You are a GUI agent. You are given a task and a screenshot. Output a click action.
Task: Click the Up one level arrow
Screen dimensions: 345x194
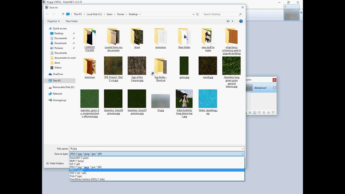tap(63, 14)
